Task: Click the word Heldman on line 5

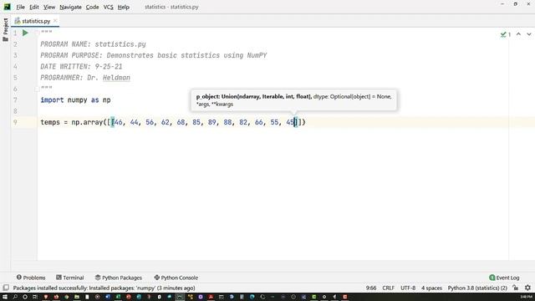Action: coord(116,78)
